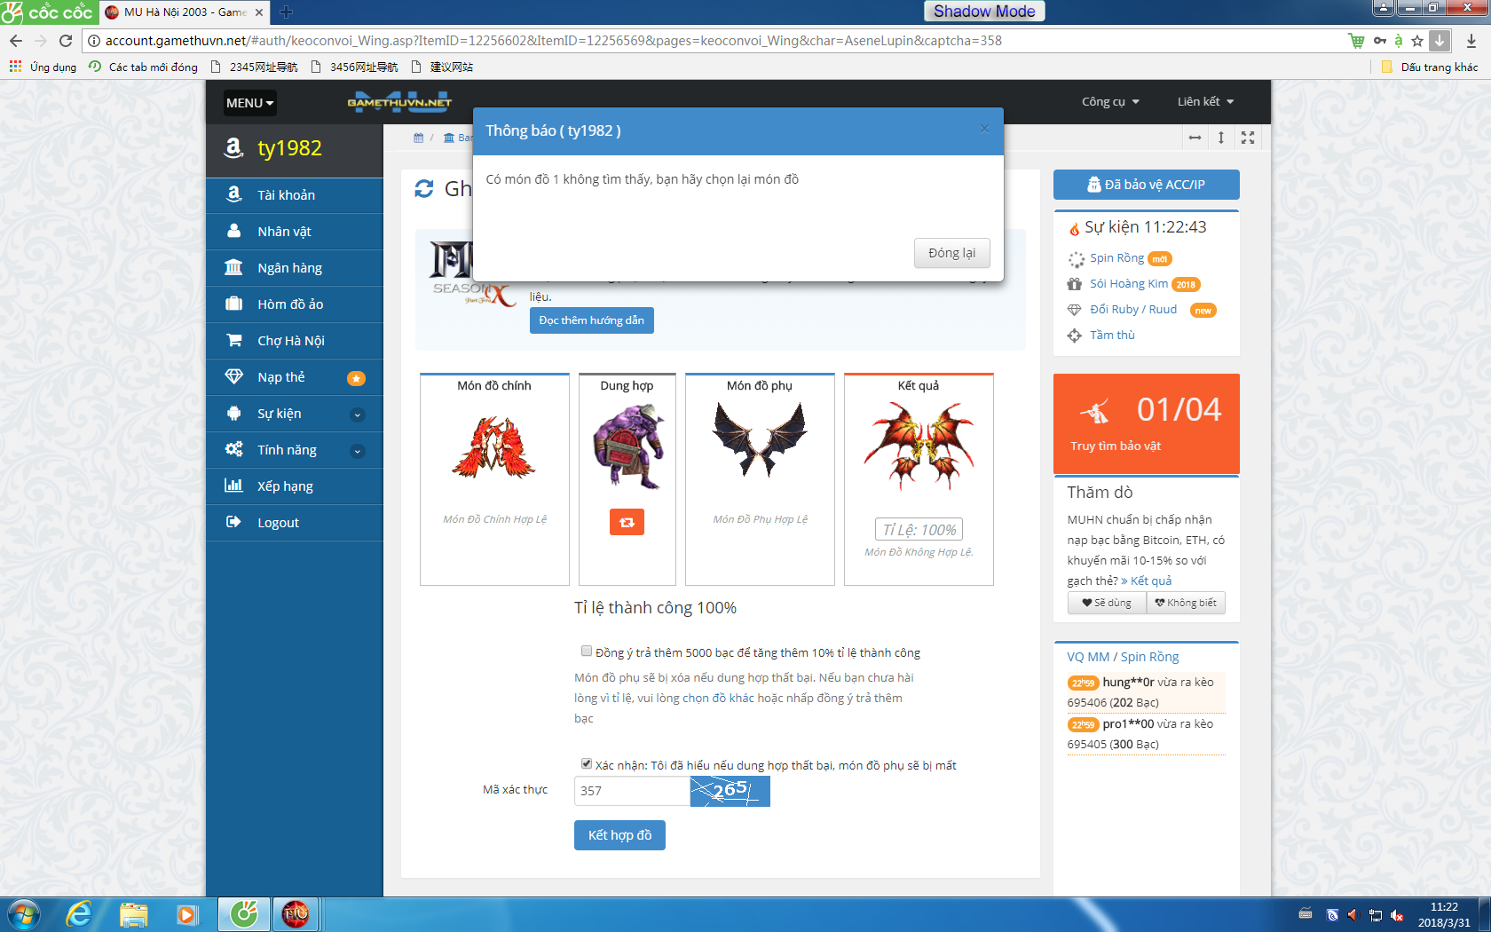The image size is (1491, 932).
Task: Open VQ MM / Spin Rồng heading link
Action: pyautogui.click(x=1123, y=657)
